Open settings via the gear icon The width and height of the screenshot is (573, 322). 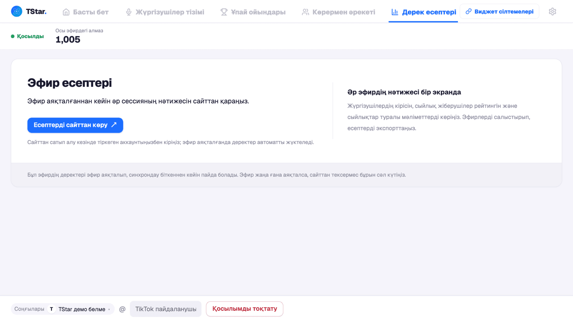coord(552,12)
